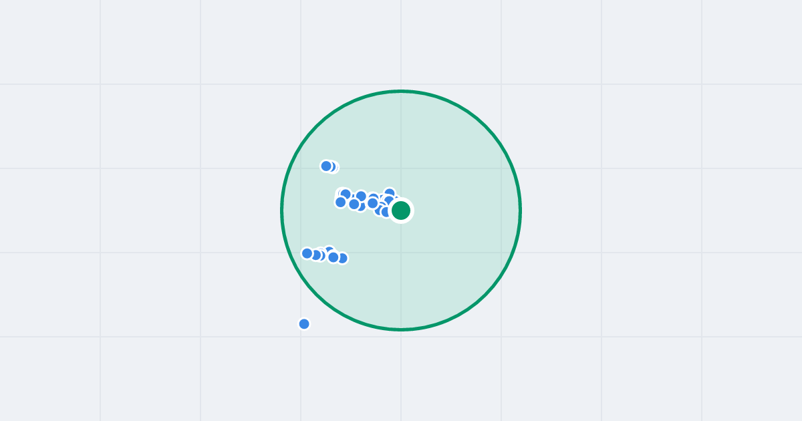The image size is (802, 421).
Task: Click the large green center marker
Action: 401,210
